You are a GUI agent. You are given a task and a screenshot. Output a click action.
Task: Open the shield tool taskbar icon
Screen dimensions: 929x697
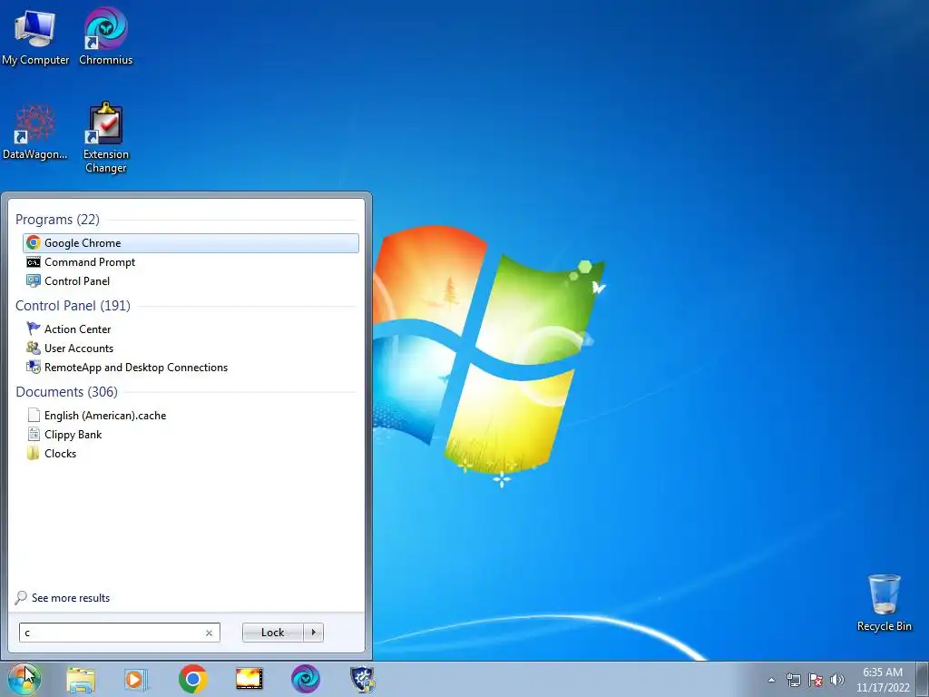tap(362, 679)
